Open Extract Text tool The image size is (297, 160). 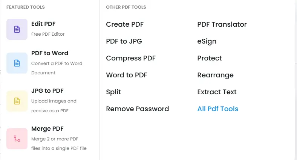[x=217, y=92]
